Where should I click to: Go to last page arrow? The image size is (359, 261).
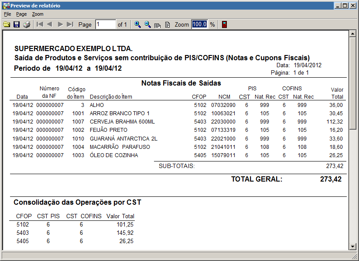pyautogui.click(x=70, y=24)
